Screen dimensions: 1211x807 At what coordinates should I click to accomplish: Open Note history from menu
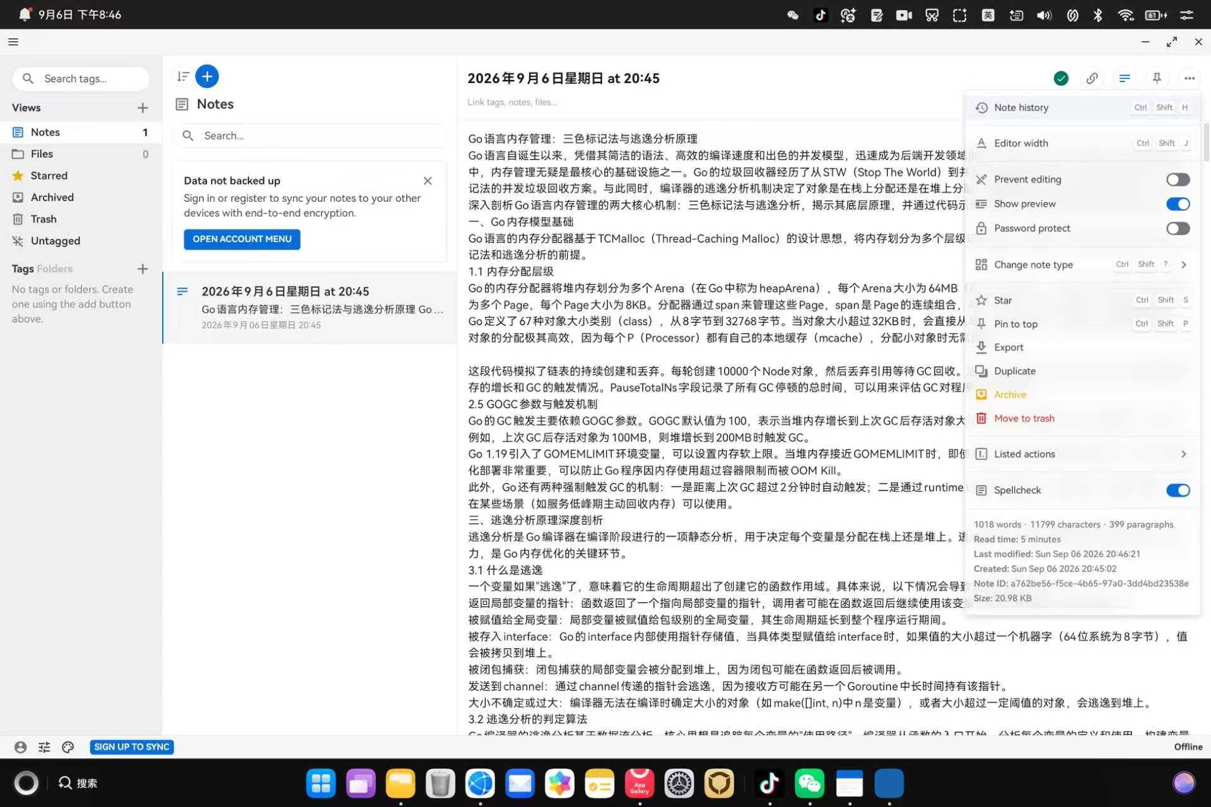(x=1082, y=108)
